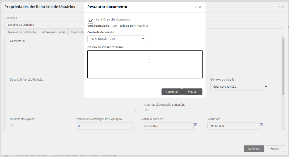Click the Comentário text area
Screen dimensions: 289x157
coord(47,58)
